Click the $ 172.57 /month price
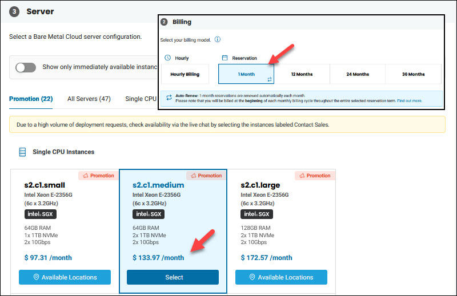Viewport: 457px width, 296px height. click(266, 258)
